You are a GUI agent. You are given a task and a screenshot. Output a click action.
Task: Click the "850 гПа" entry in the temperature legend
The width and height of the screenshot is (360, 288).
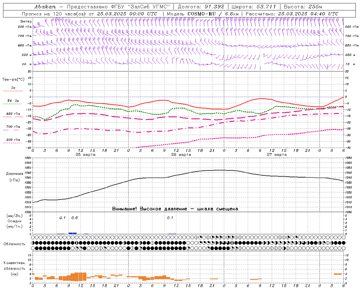tap(13, 114)
